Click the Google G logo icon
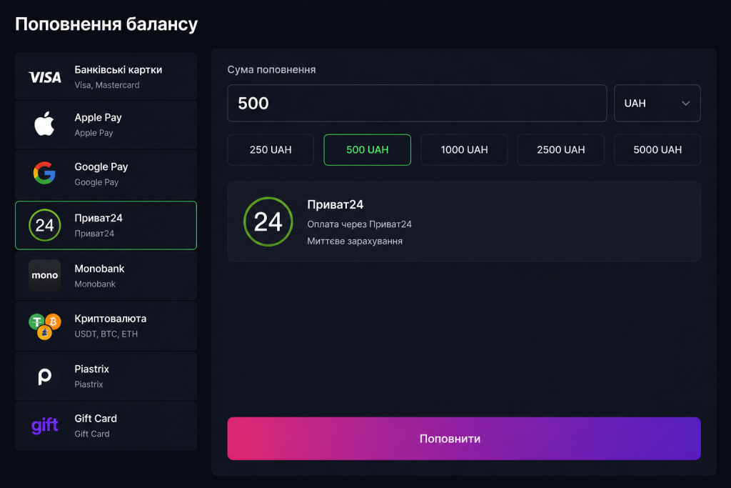 tap(44, 173)
